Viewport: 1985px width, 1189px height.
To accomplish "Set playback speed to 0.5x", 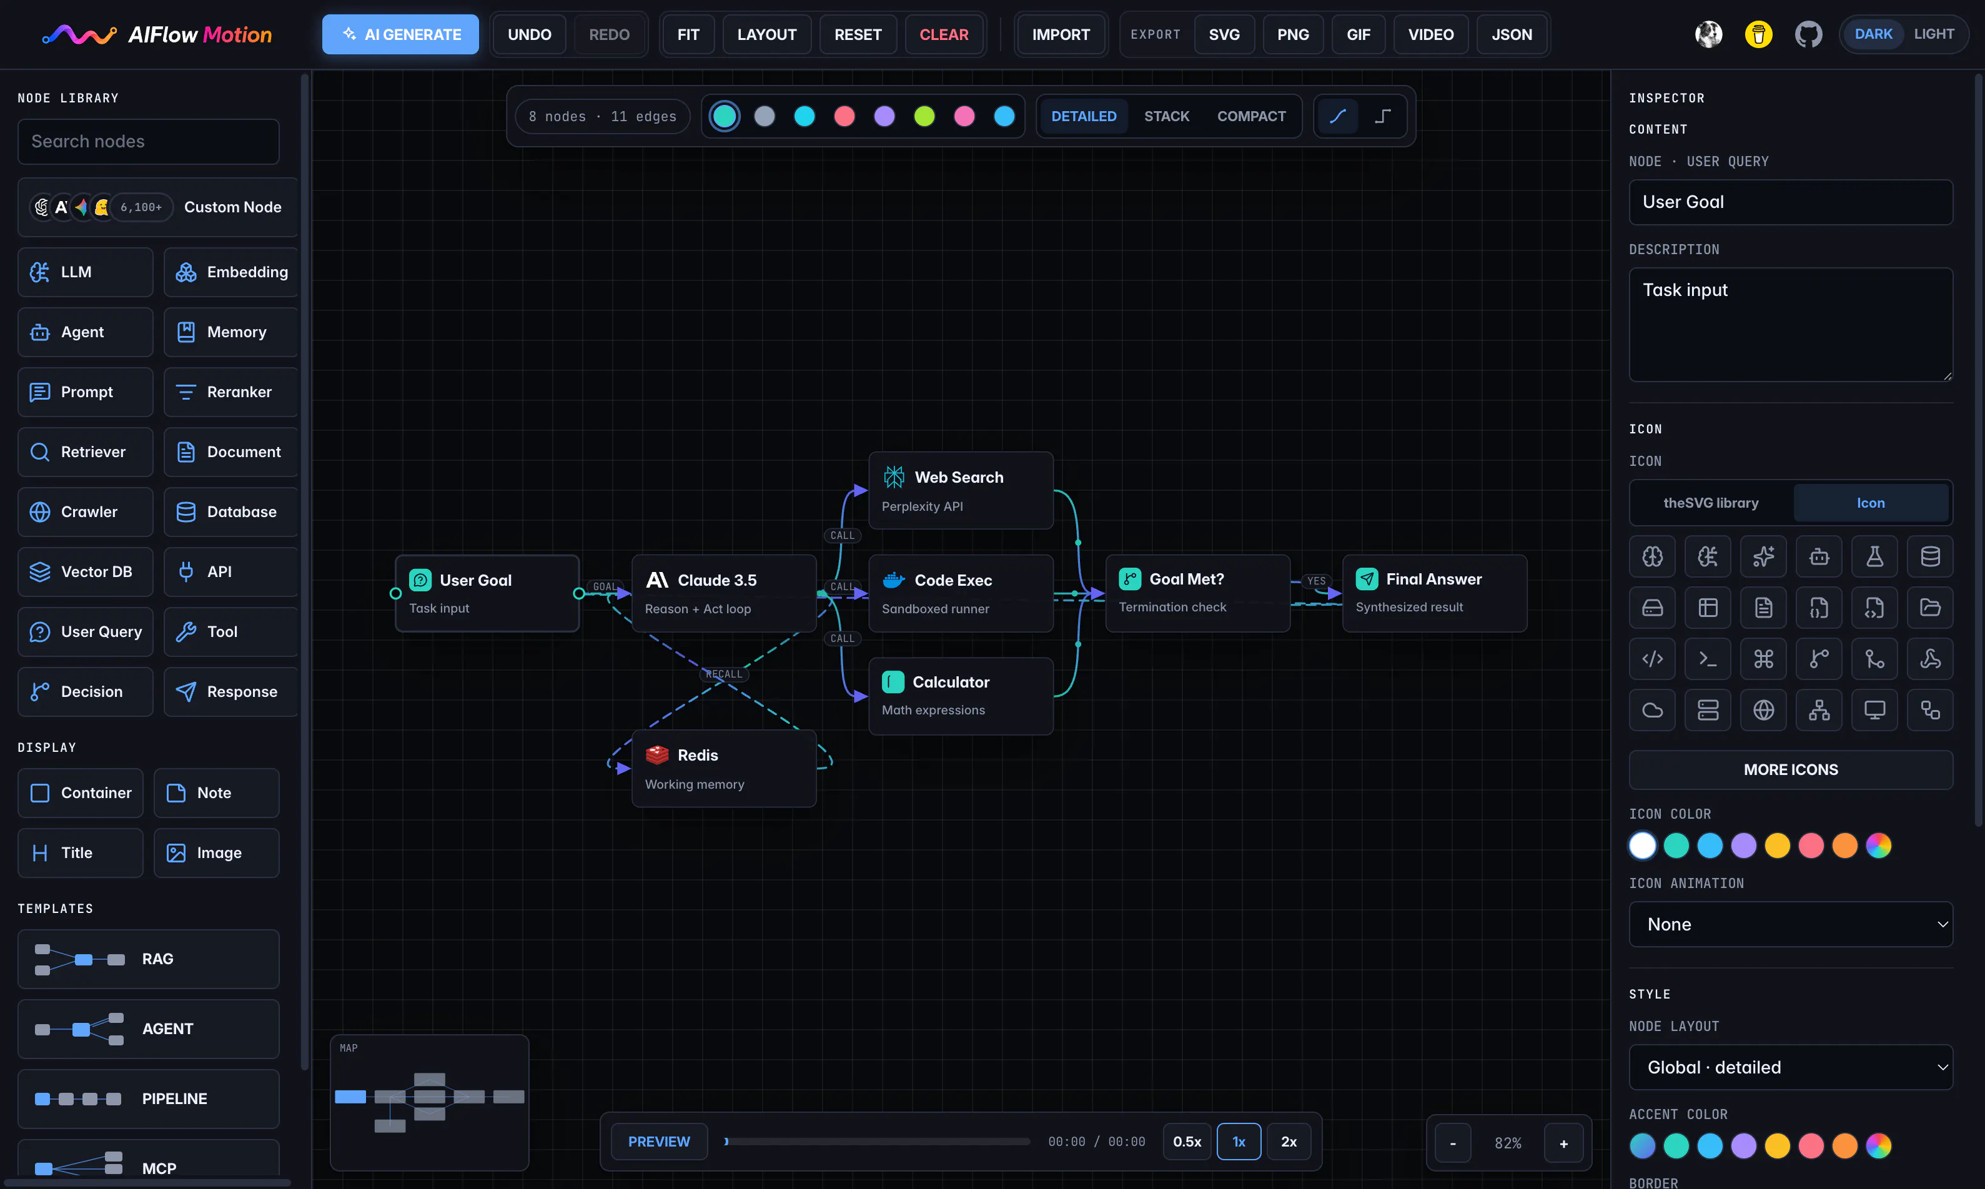I will [x=1187, y=1142].
